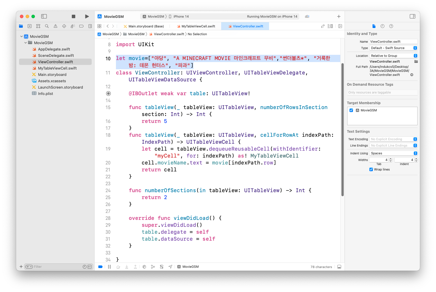Screen dimensions: 436x292
Task: Edit the Name field in inspector
Action: 393,42
